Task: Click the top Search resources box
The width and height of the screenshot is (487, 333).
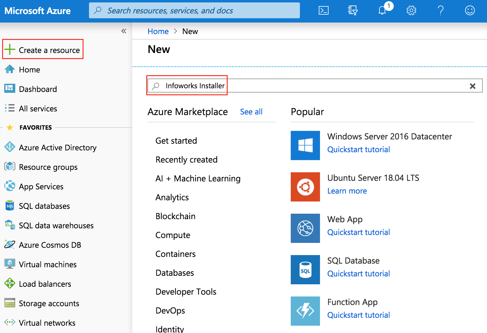Action: (194, 10)
